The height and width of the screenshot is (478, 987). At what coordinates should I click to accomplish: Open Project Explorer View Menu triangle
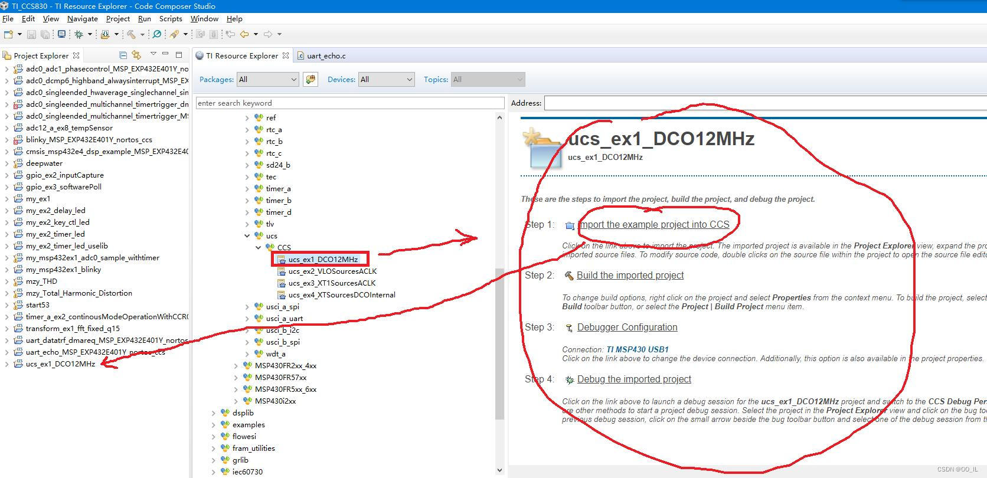point(153,54)
